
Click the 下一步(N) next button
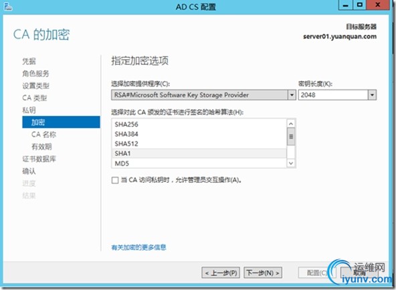[263, 273]
